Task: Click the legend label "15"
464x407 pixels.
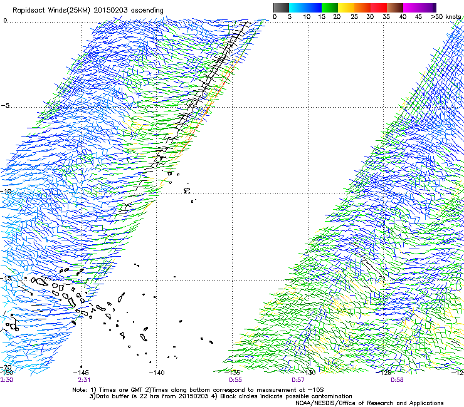Action: click(x=322, y=17)
